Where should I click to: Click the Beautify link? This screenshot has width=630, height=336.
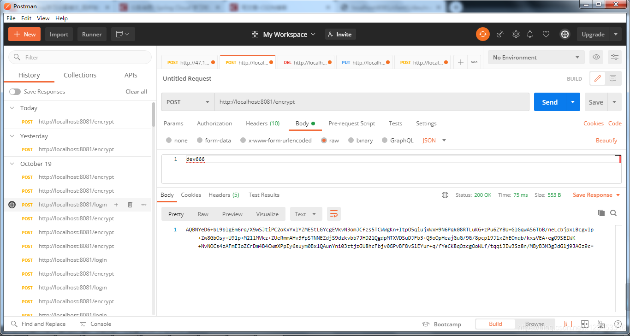click(x=606, y=141)
